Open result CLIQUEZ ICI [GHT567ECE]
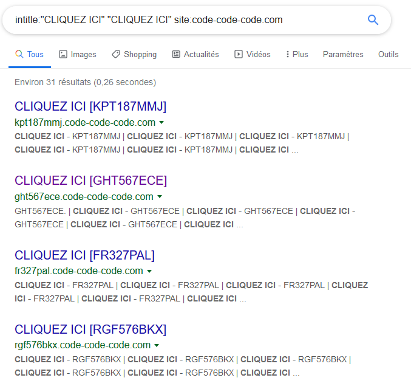Screen dimensions: 411x389 click(x=90, y=181)
